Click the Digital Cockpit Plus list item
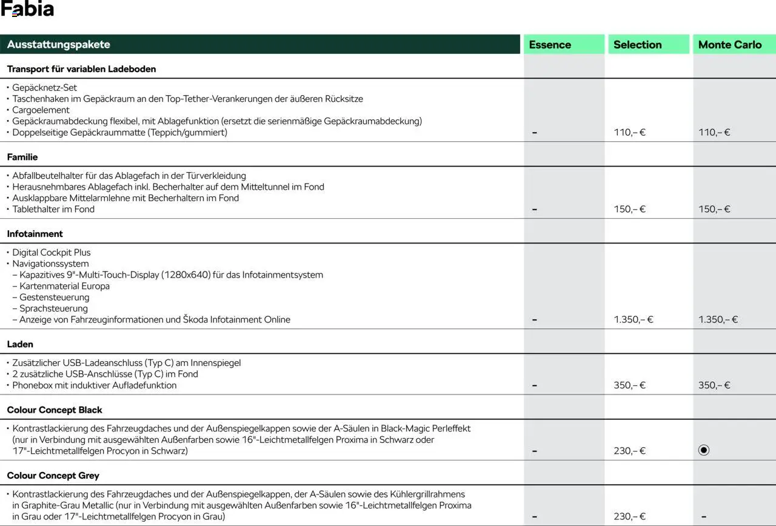The width and height of the screenshot is (776, 526). [x=52, y=253]
